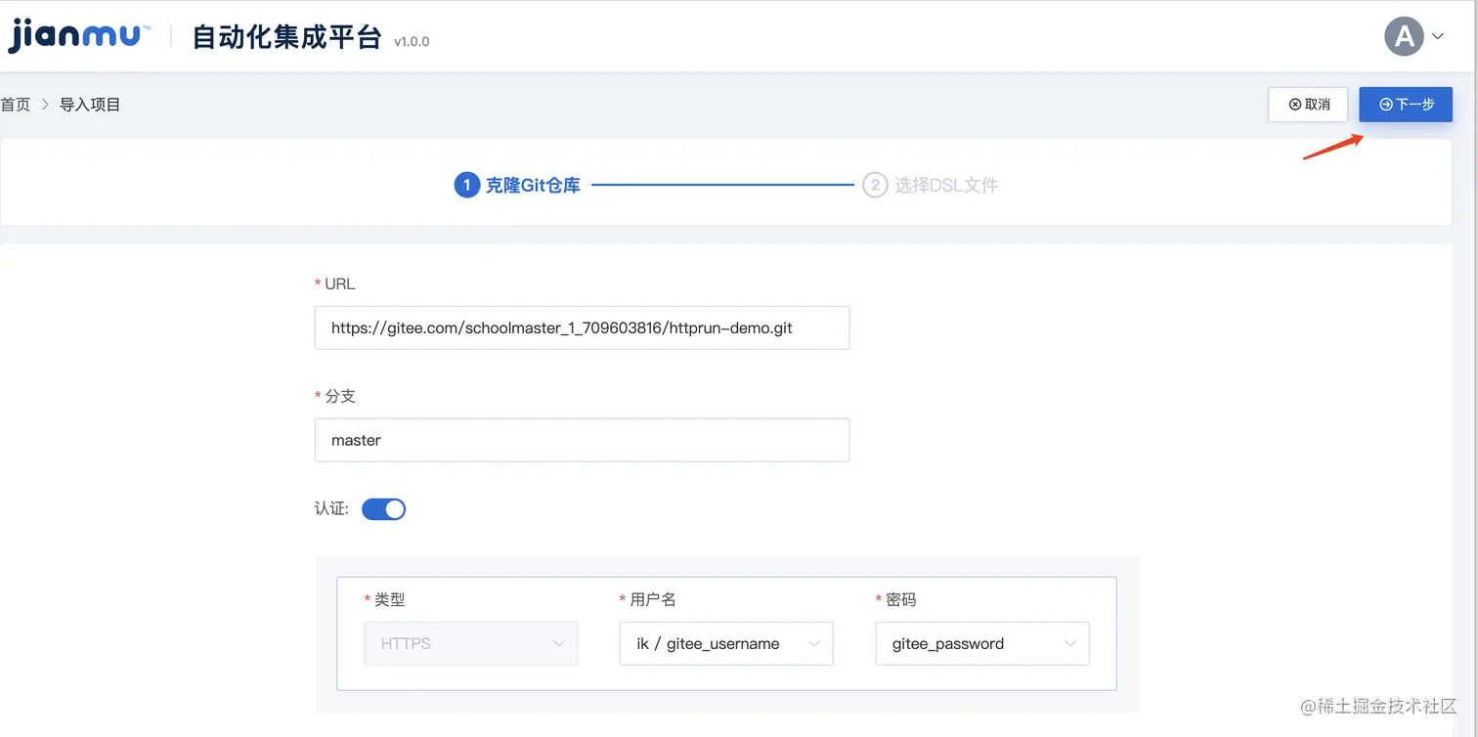This screenshot has width=1478, height=737.
Task: Click the URL field label
Action: tap(340, 283)
